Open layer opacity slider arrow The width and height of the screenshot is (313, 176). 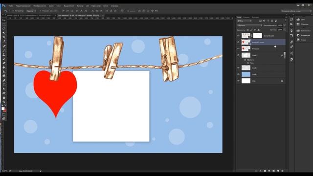pos(285,25)
